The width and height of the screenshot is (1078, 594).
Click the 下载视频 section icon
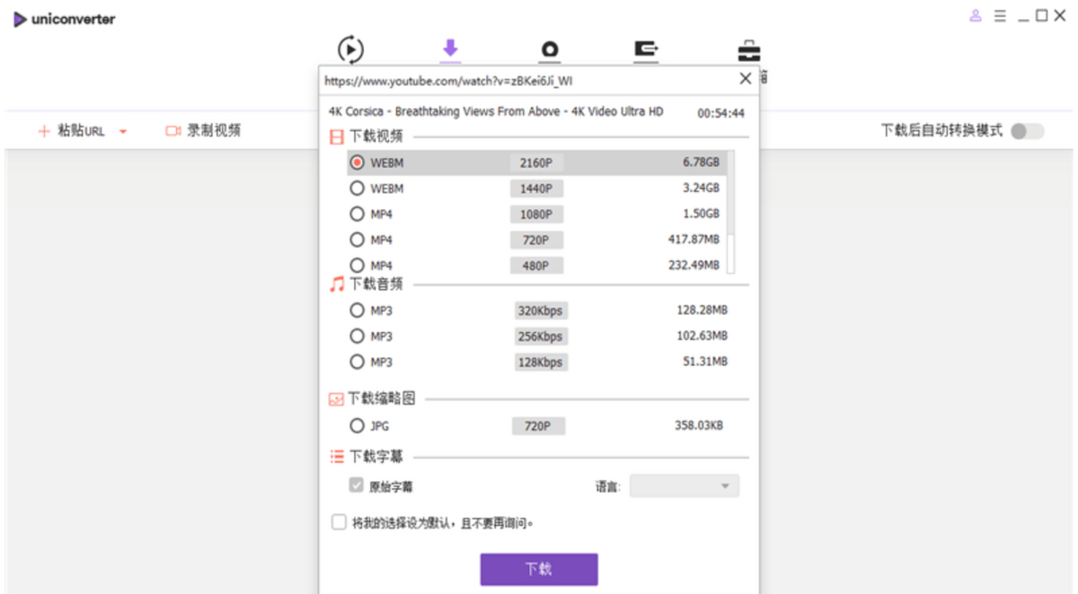(x=337, y=136)
